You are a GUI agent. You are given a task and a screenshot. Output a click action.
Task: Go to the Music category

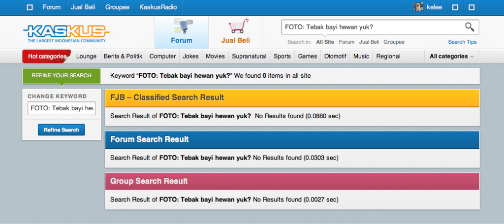coord(361,56)
